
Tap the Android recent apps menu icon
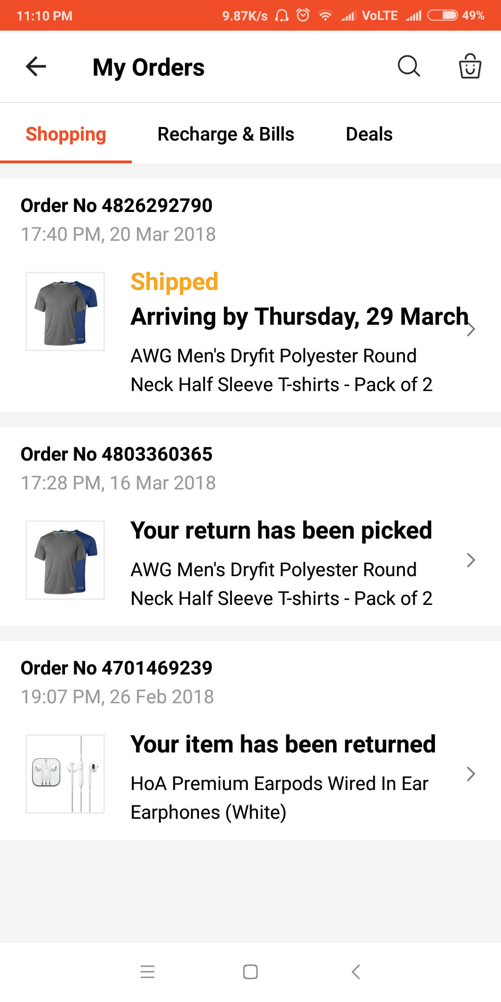(148, 971)
